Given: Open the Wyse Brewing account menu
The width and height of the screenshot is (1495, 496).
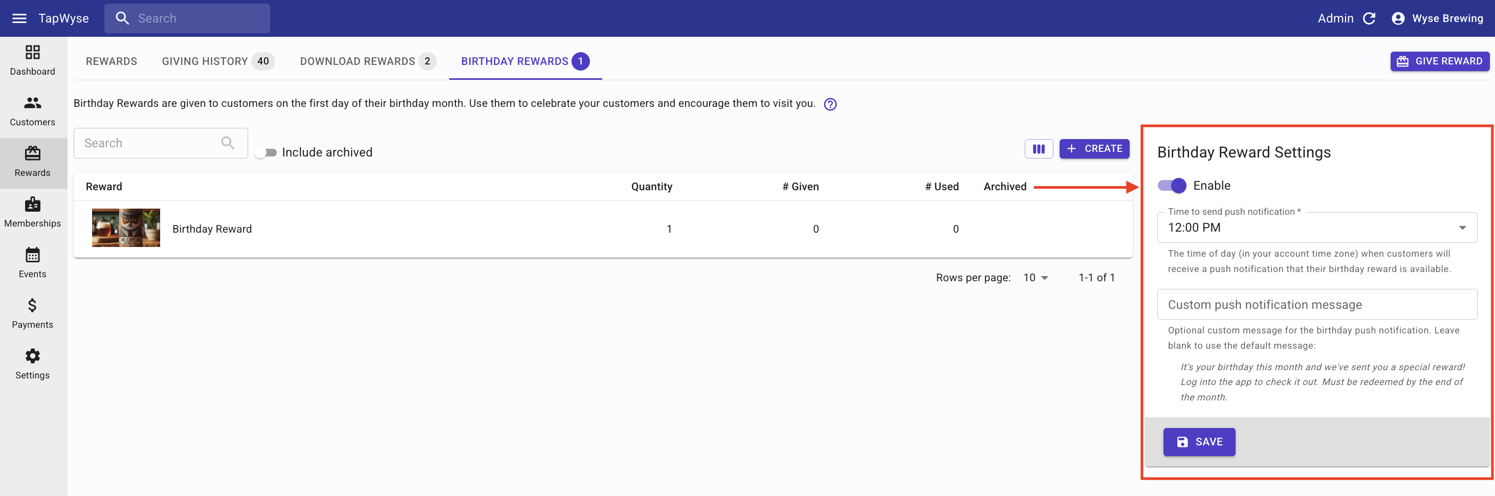Looking at the screenshot, I should pyautogui.click(x=1437, y=18).
